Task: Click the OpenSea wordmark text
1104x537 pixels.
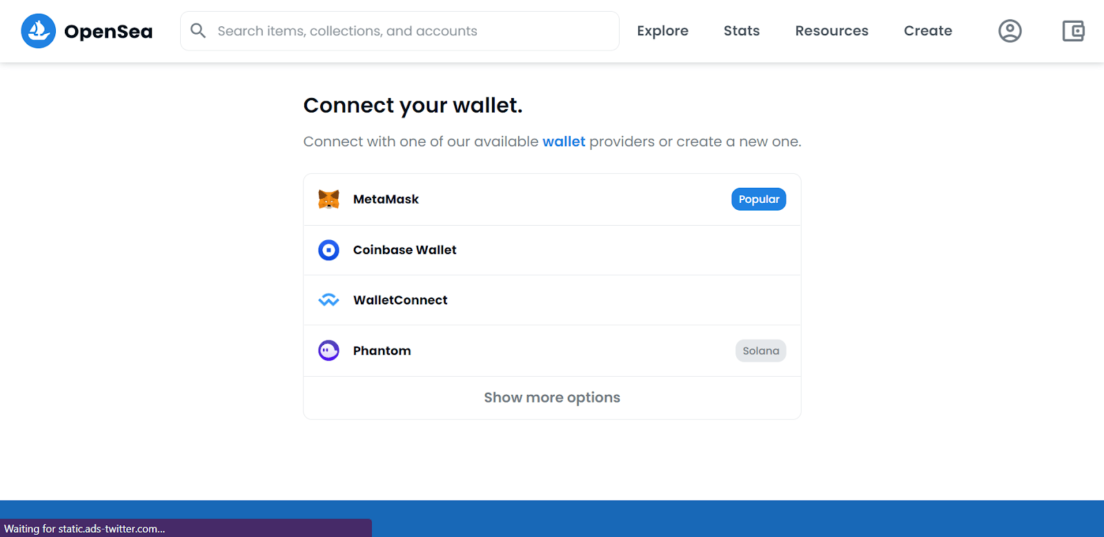Action: [x=108, y=32]
